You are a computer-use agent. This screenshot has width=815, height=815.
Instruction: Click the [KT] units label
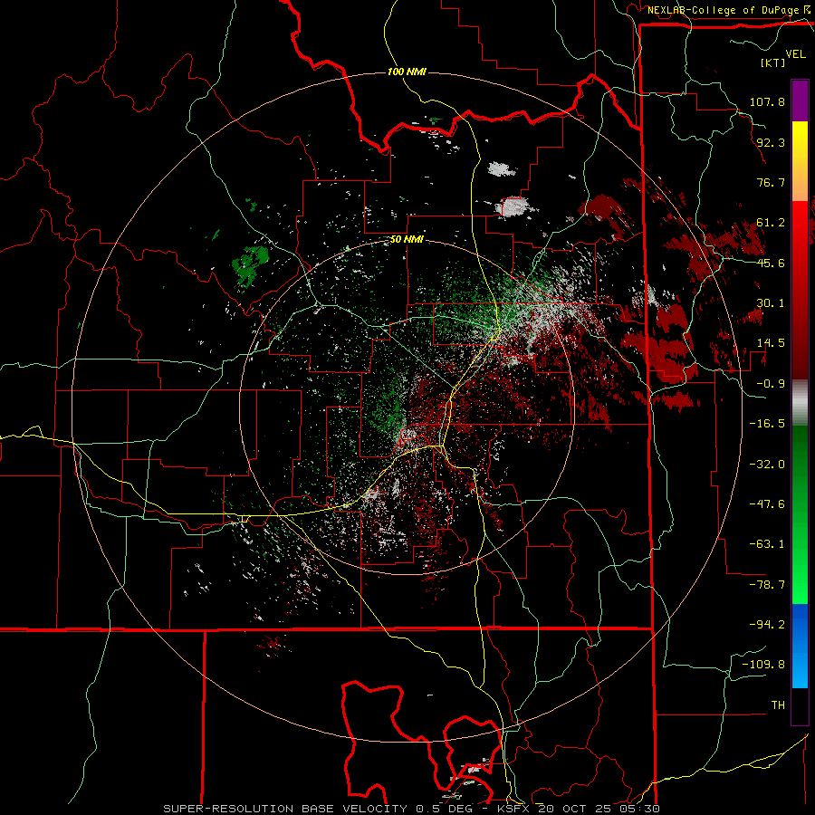pos(772,62)
